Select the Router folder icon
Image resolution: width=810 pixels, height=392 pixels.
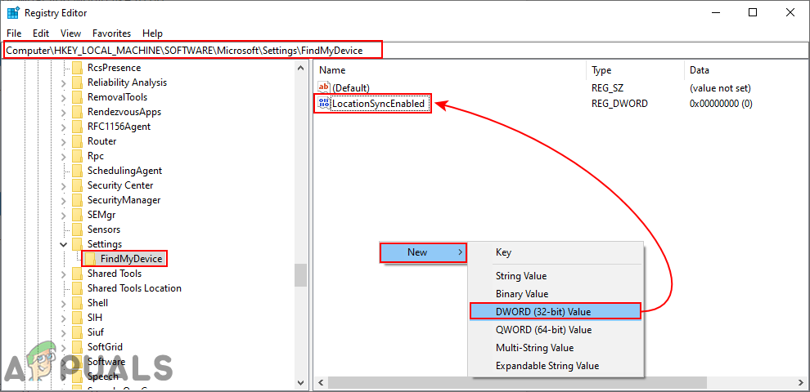pos(78,141)
